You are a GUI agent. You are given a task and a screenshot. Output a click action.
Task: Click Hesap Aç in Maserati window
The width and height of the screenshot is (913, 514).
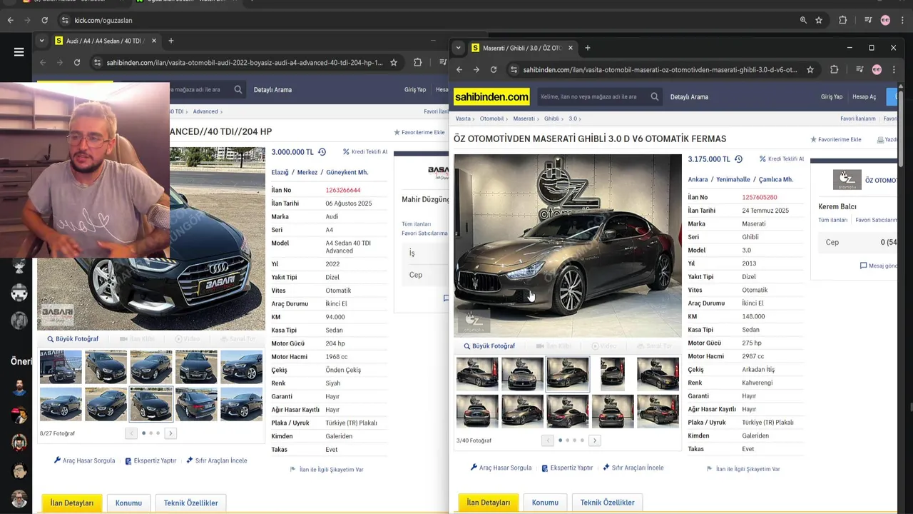point(864,96)
